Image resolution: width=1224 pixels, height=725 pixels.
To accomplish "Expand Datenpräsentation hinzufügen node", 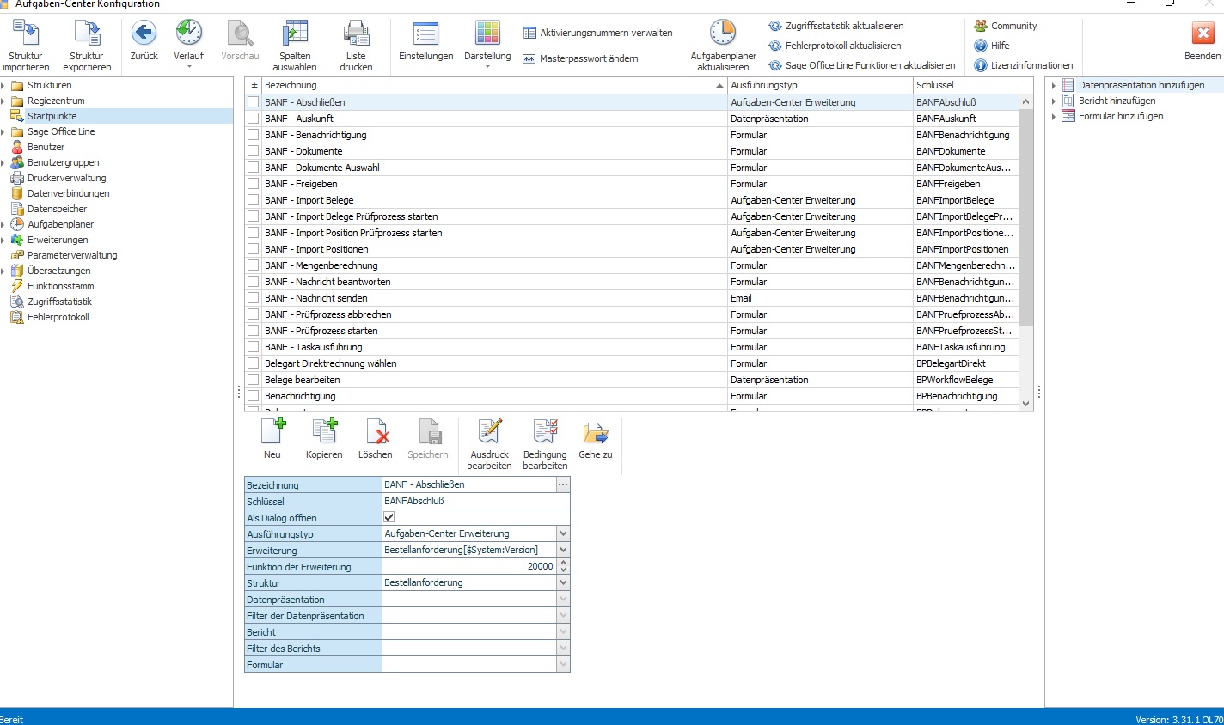I will [x=1054, y=85].
